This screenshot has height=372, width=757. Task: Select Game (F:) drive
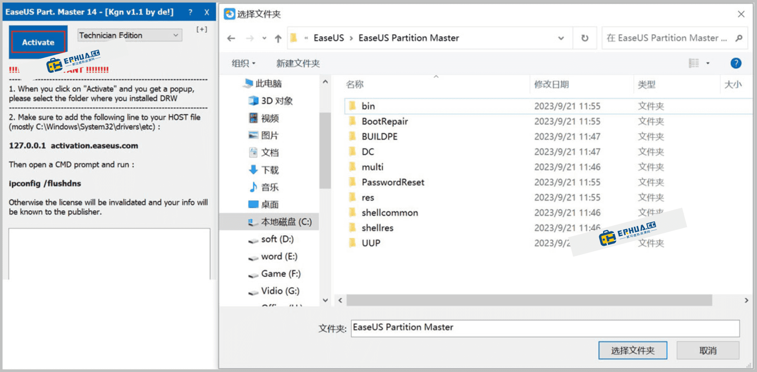tap(275, 273)
